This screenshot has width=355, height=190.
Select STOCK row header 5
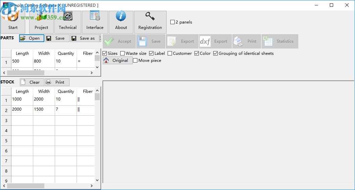[x=6, y=141]
